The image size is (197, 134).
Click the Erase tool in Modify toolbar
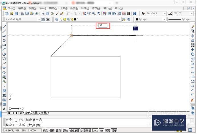click(x=193, y=26)
